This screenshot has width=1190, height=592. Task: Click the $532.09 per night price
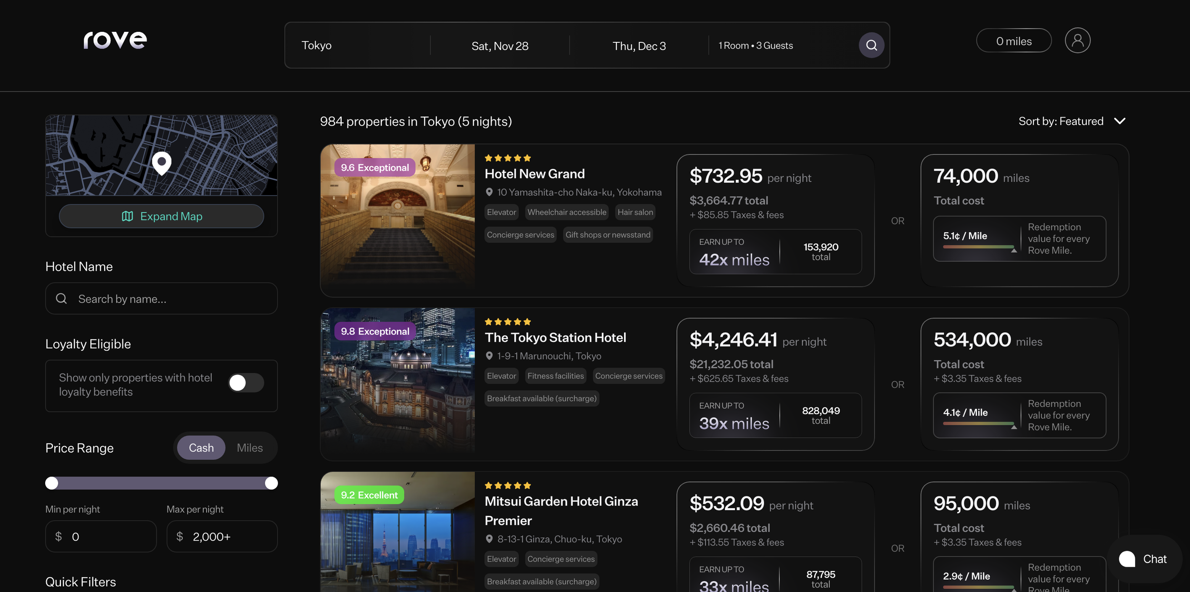[x=751, y=503]
